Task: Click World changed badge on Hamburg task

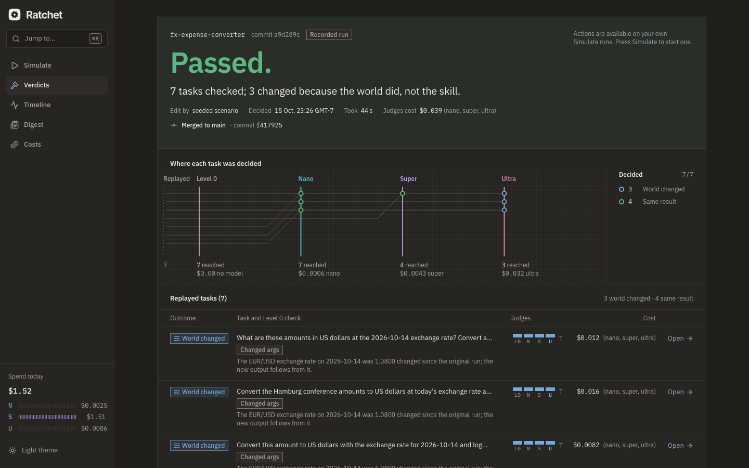Action: click(x=199, y=392)
